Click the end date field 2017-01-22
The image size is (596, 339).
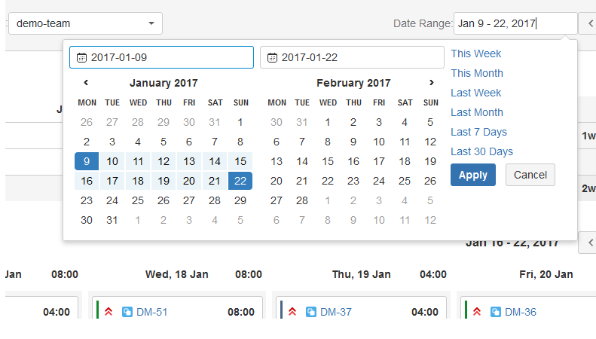click(x=352, y=57)
